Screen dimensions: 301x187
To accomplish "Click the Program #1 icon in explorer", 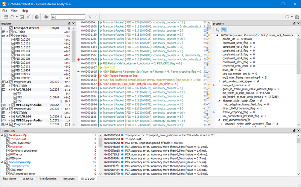I will pos(4,82).
